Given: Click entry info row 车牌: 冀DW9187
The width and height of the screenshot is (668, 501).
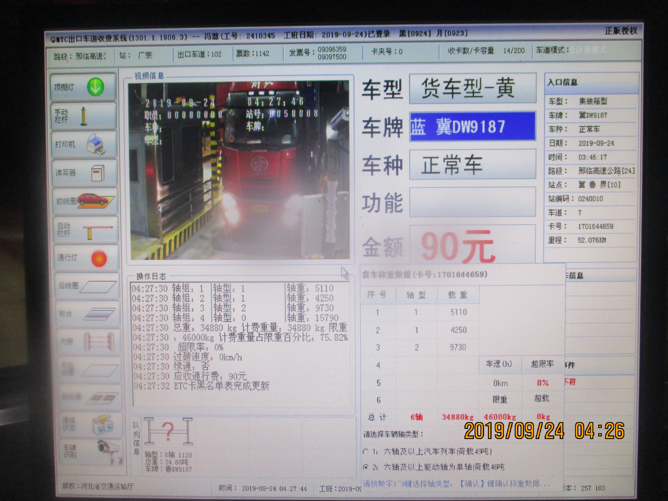Looking at the screenshot, I should 591,115.
